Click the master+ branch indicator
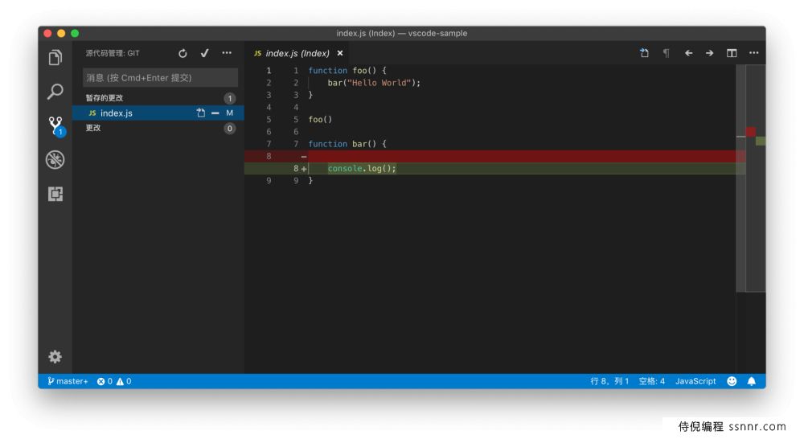This screenshot has height=439, width=804. [x=68, y=381]
